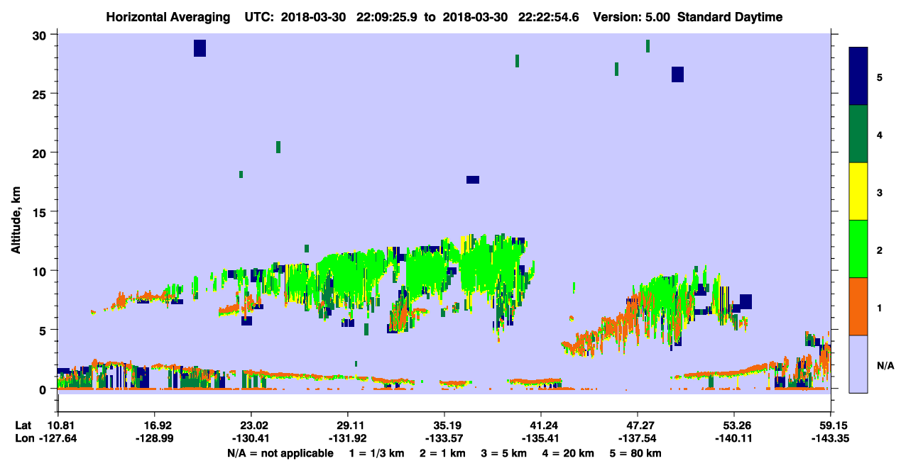Viewport: 923px width, 473px height.
Task: Click longitude value -143.35
Action: click(x=830, y=439)
